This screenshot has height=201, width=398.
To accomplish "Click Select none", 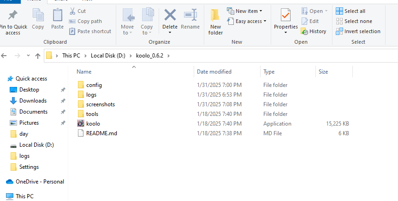I will tap(354, 21).
